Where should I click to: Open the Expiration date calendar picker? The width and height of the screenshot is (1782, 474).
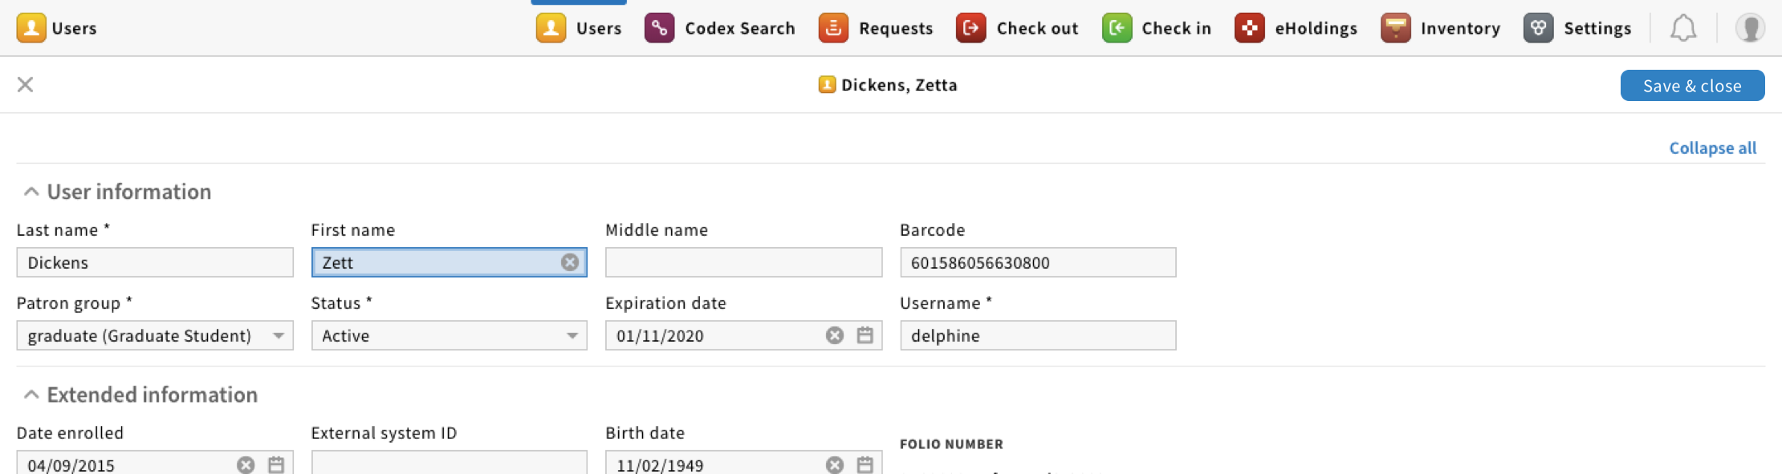click(865, 335)
